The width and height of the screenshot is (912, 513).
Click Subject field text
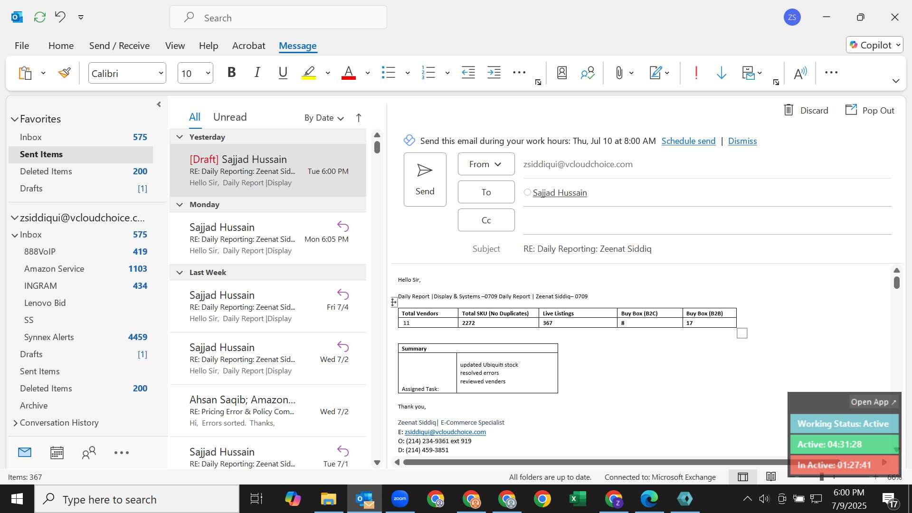tap(587, 248)
